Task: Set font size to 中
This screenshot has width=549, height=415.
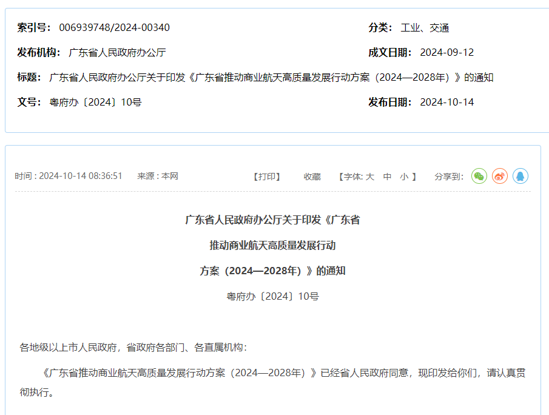Action: (387, 176)
